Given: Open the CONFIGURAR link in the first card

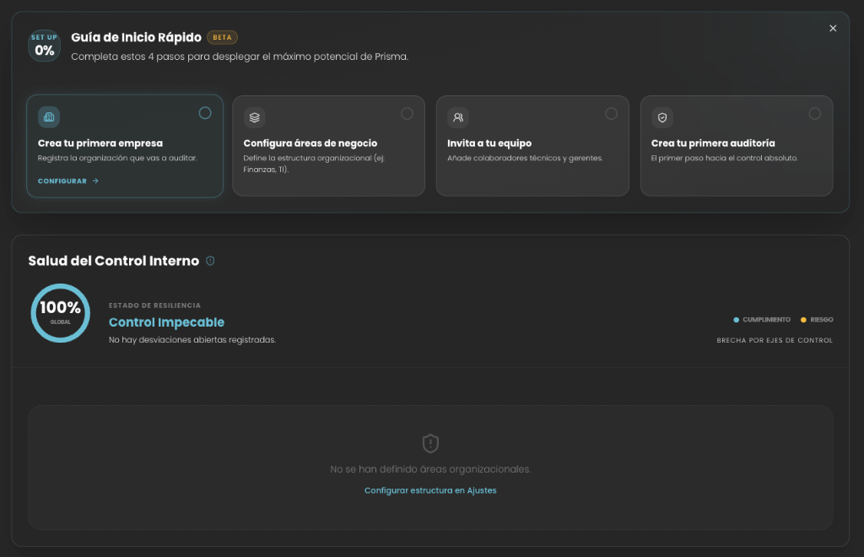Looking at the screenshot, I should pos(62,181).
